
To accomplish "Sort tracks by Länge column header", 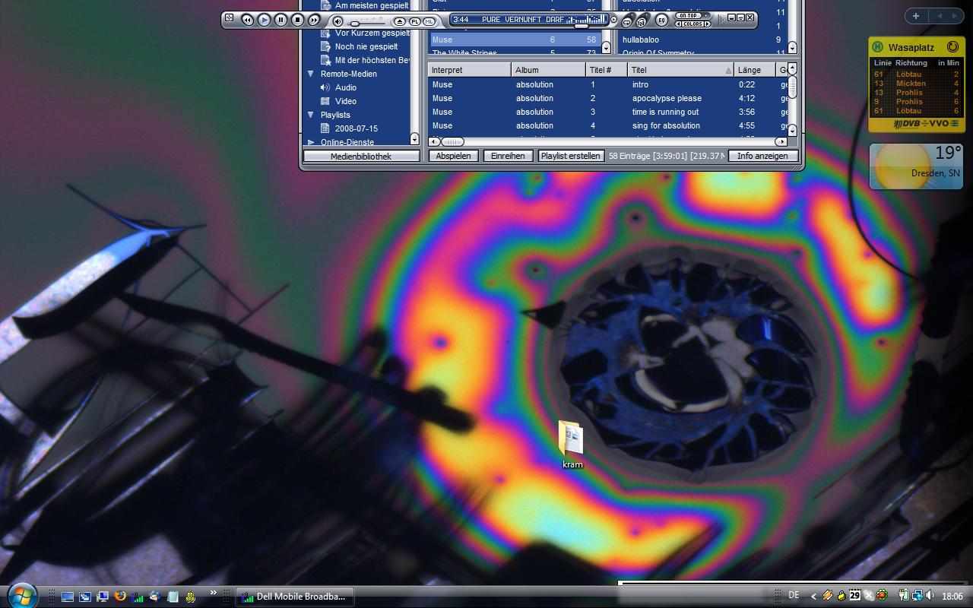I will (x=754, y=70).
